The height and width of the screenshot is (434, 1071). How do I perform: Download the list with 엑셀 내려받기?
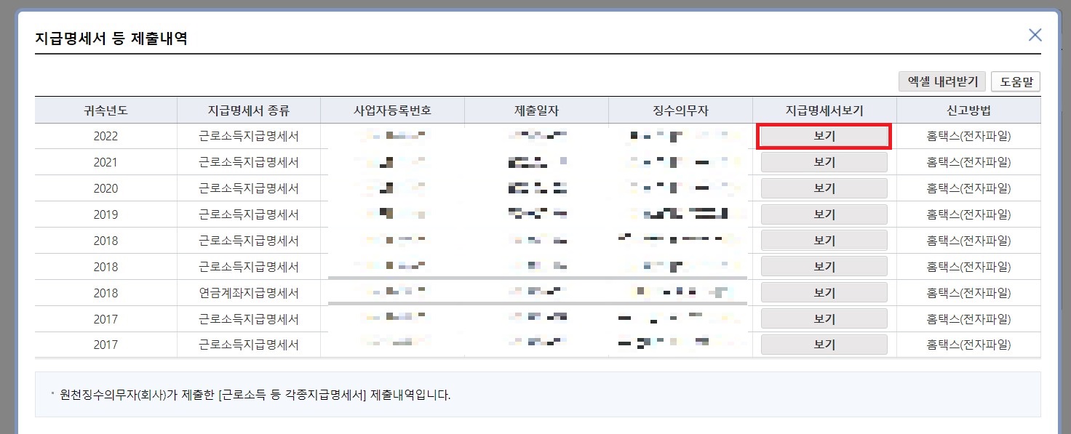click(x=941, y=81)
